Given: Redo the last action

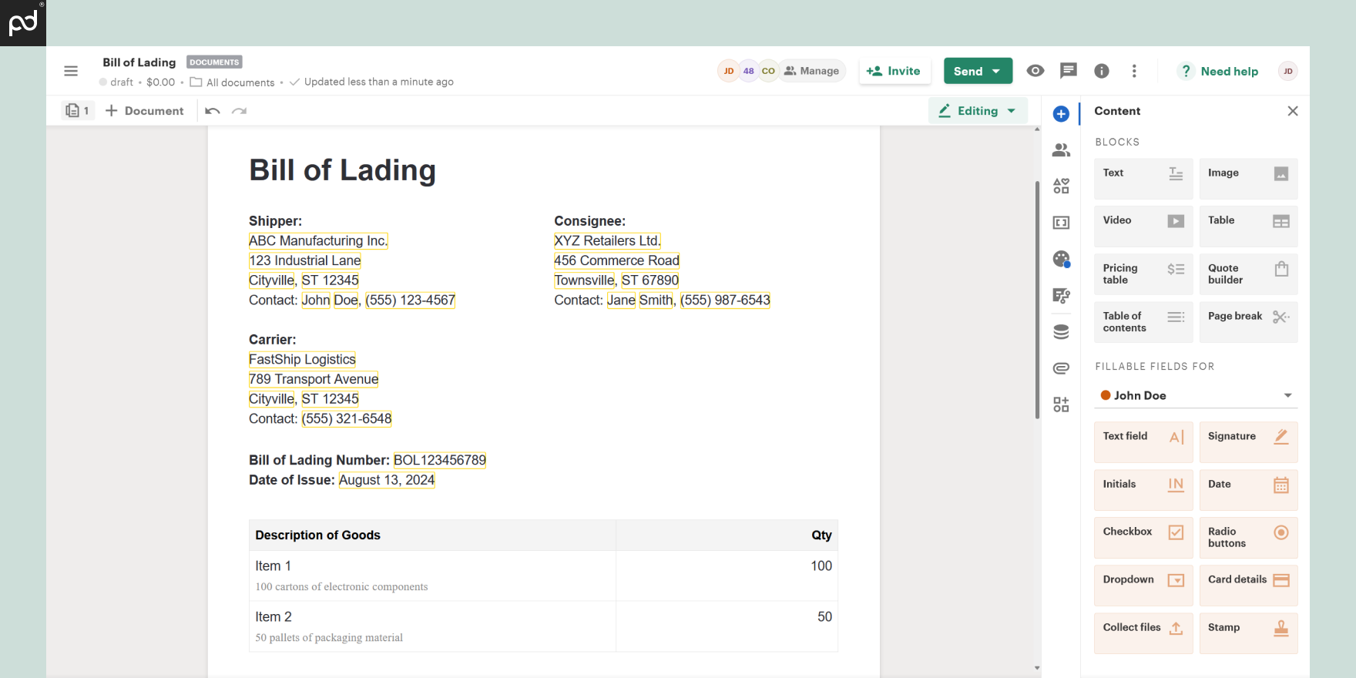Looking at the screenshot, I should (240, 111).
